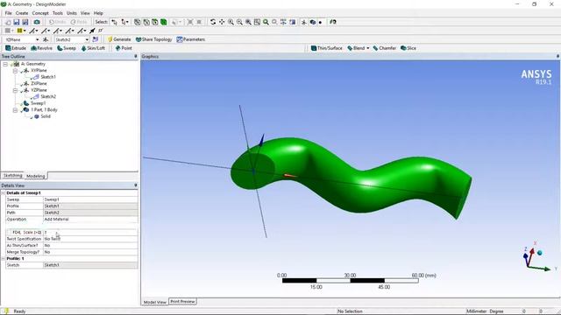Viewport: 561px width, 315px height.
Task: Click the Display Points dot icon
Action: click(320, 22)
